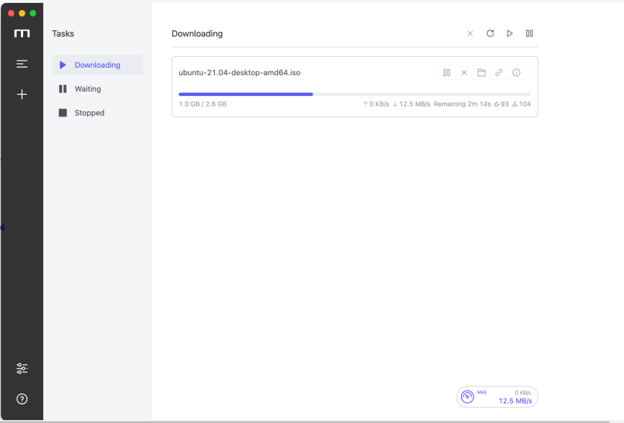Click the Motrix logo icon
The image size is (624, 423).
22,34
